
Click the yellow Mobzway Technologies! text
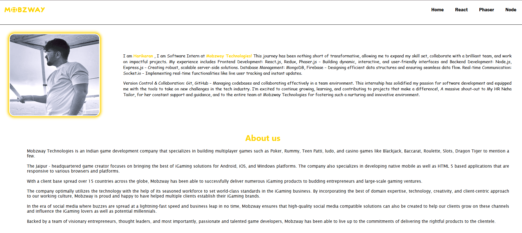click(229, 56)
